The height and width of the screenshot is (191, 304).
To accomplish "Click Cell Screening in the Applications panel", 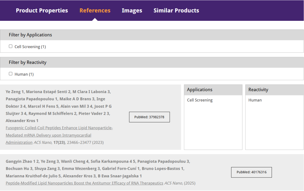I will coord(200,100).
